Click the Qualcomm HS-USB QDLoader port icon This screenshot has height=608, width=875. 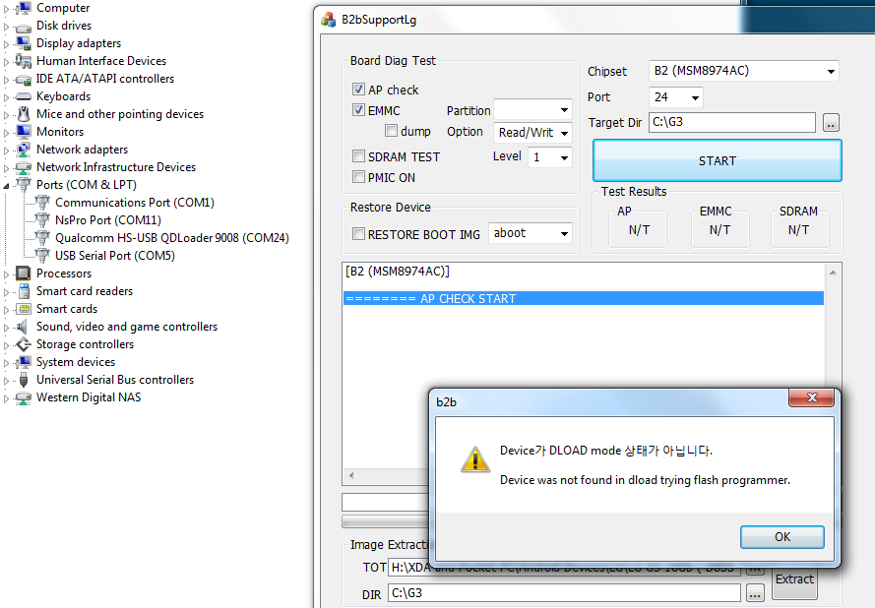coord(42,238)
